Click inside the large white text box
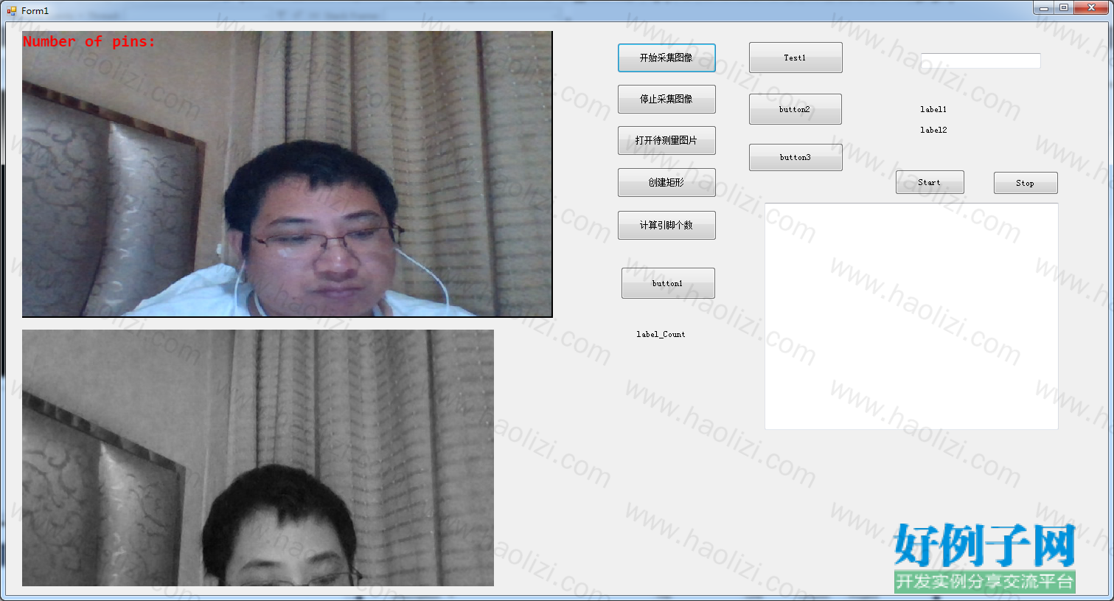 (x=911, y=316)
